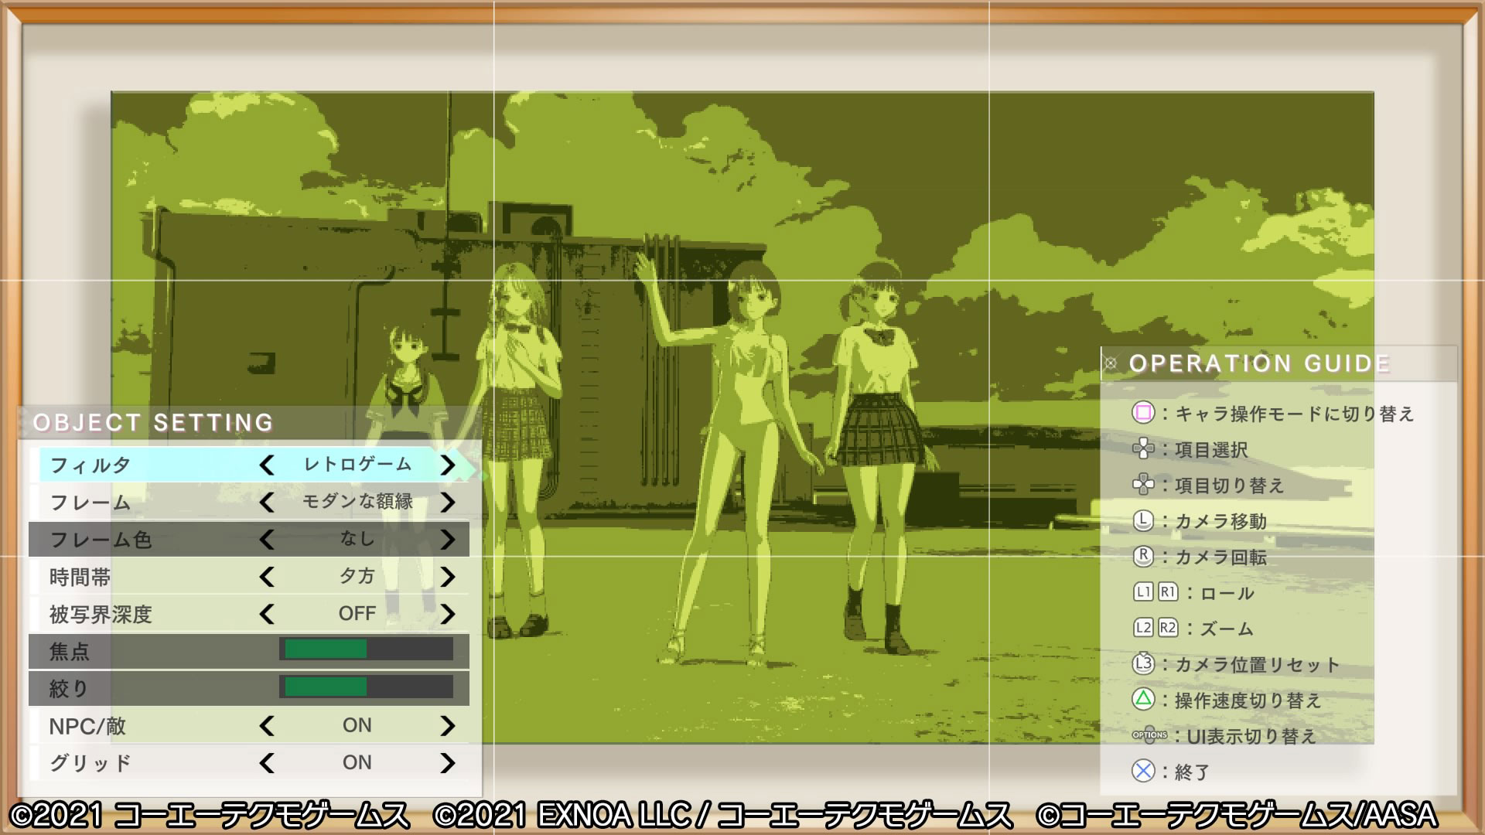This screenshot has width=1485, height=835.
Task: Click the square button icon for character mode
Action: click(x=1143, y=413)
